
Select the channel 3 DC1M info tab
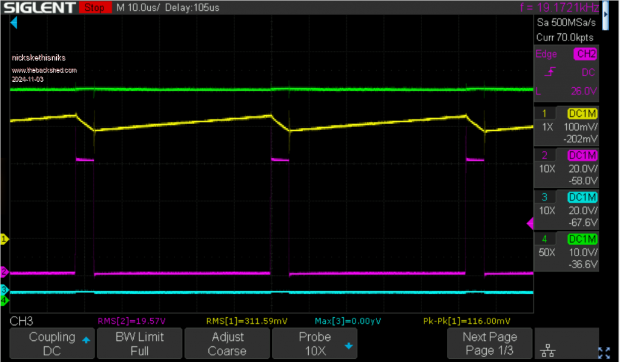pyautogui.click(x=582, y=197)
